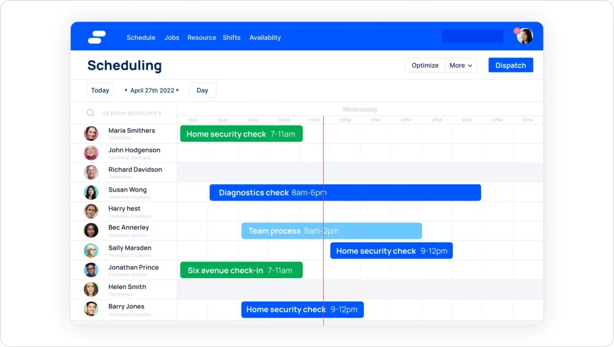Viewport: 614px width, 347px height.
Task: Open the Diagnostics check 8am-6pm job
Action: (345, 193)
